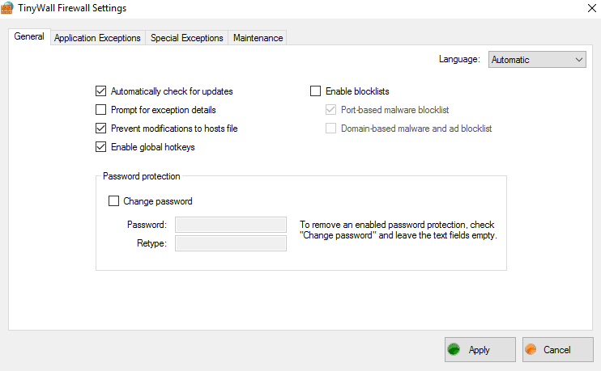Click the Apply button
The image size is (601, 371).
coord(480,350)
